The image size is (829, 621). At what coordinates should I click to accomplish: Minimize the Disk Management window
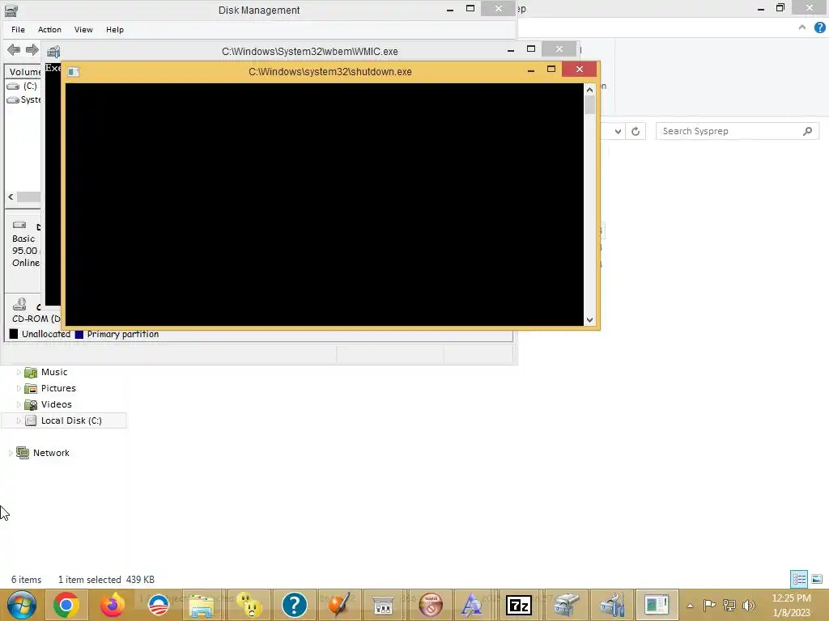[450, 10]
